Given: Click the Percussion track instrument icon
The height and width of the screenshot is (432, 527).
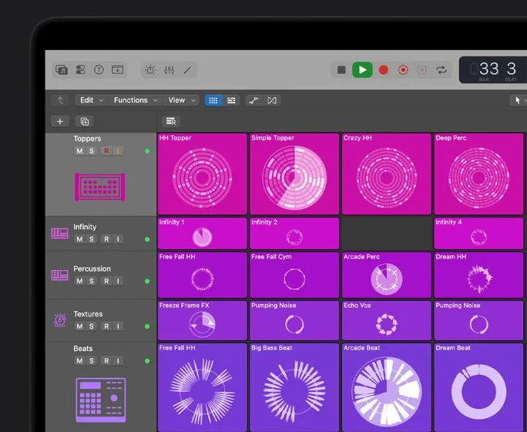Looking at the screenshot, I should (59, 275).
